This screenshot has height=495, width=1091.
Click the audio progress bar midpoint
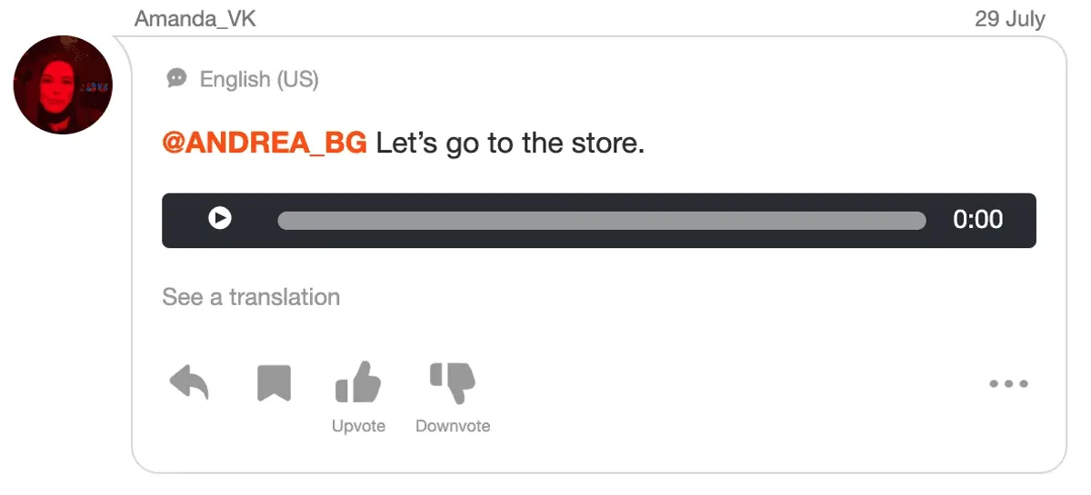pos(602,220)
